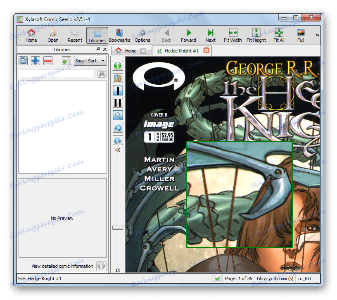Viewport: 337px width, 300px height.
Task: Click File: Hedge Knight #1 status text
Action: pyautogui.click(x=40, y=279)
